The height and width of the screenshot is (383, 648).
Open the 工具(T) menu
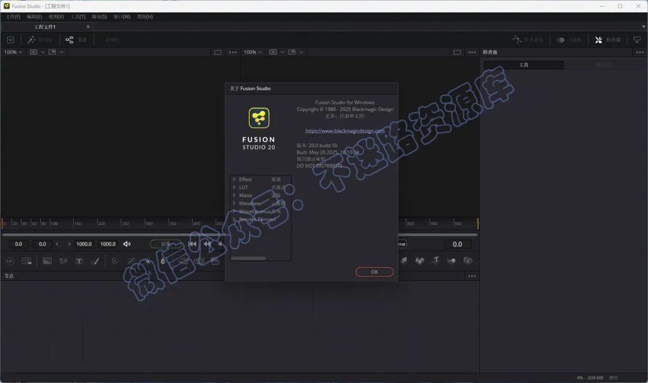tap(78, 17)
